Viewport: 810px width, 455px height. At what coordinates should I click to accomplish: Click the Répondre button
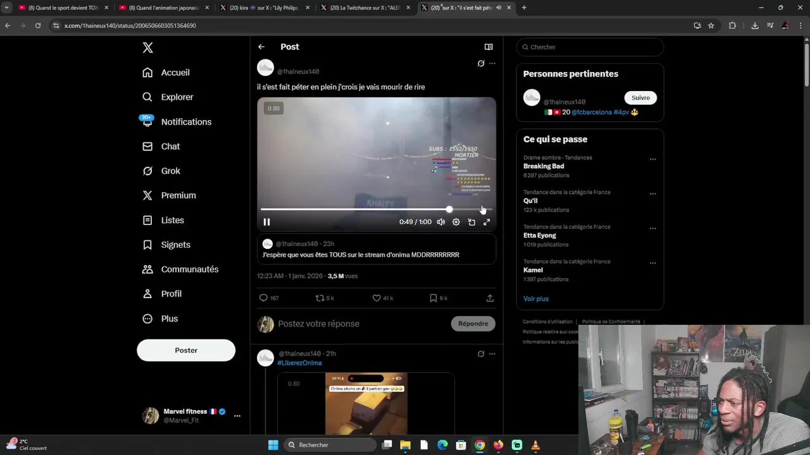coord(473,324)
